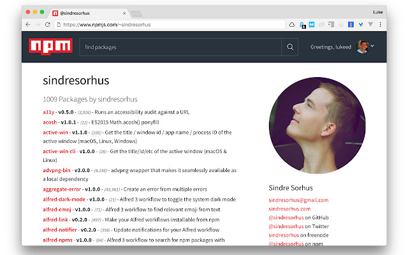Screen dimensions: 408x255
Task: Open the alfred-emoj package
Action: tap(57, 210)
